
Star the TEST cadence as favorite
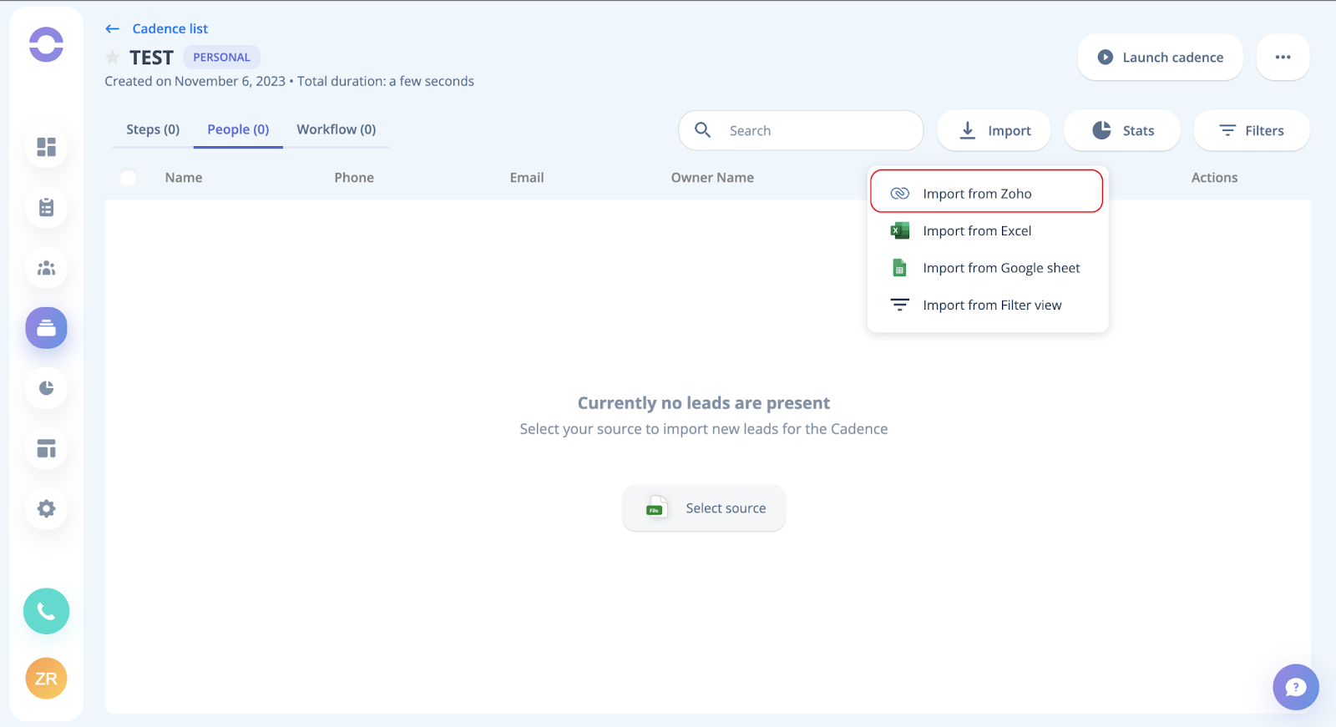coord(113,58)
